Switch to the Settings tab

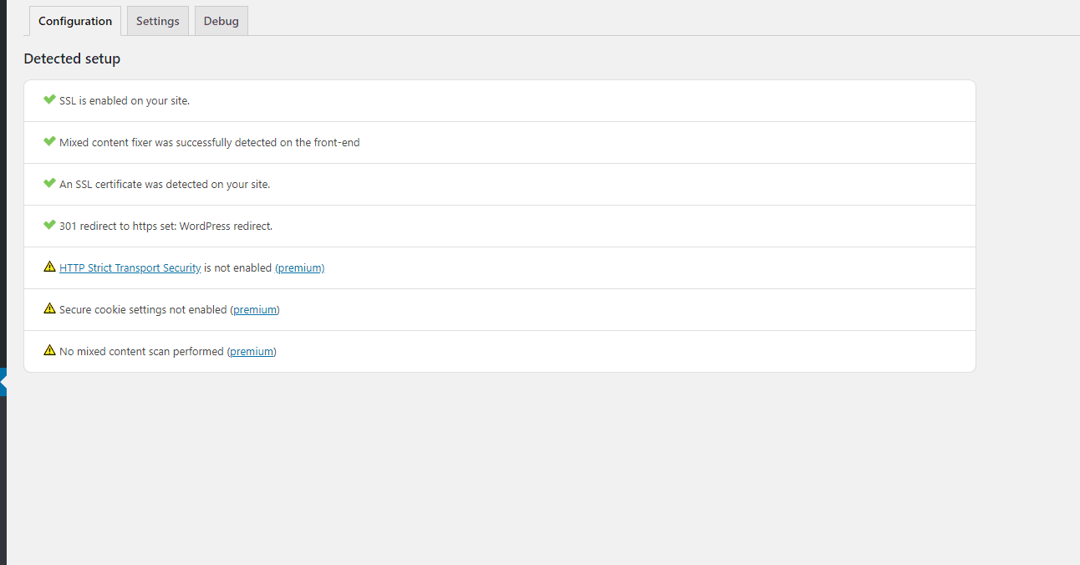point(157,21)
